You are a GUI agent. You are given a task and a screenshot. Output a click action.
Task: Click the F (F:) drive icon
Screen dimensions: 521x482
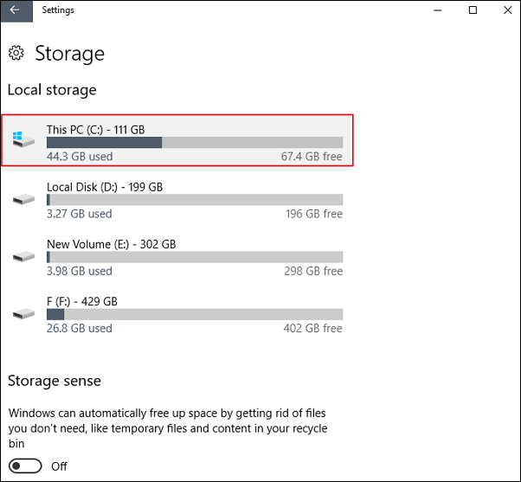pyautogui.click(x=23, y=313)
